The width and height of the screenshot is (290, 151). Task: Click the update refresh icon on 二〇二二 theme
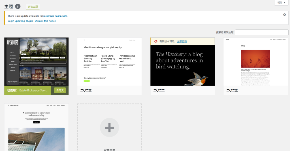pyautogui.click(x=155, y=41)
